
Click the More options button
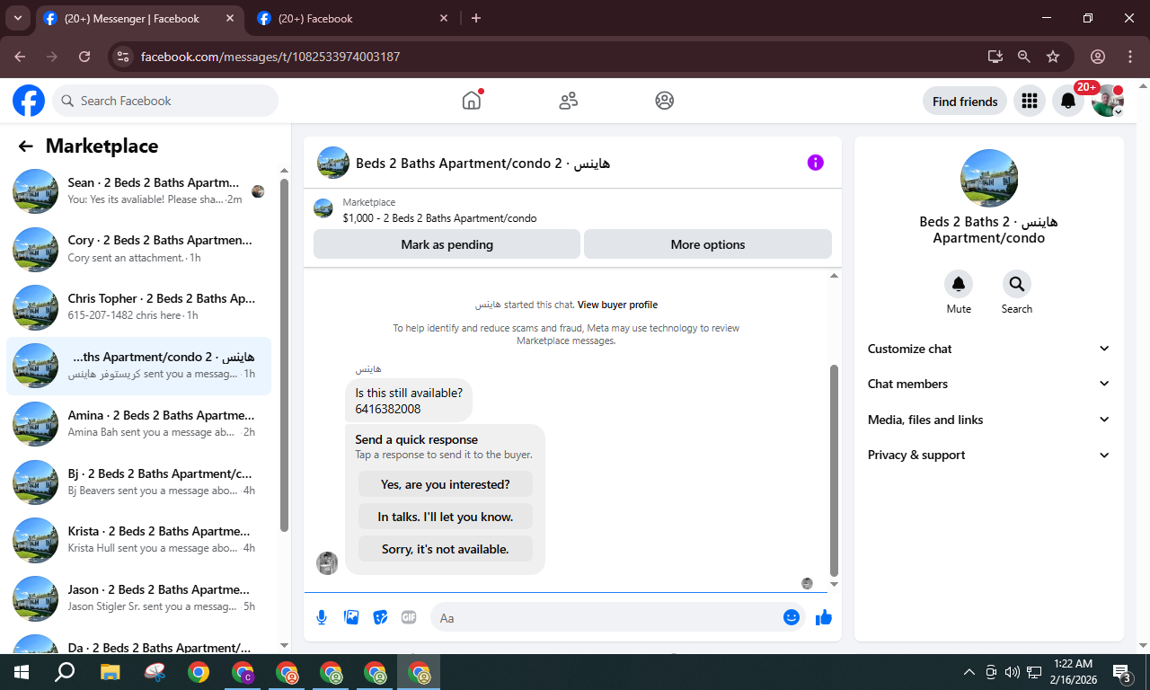tap(708, 244)
